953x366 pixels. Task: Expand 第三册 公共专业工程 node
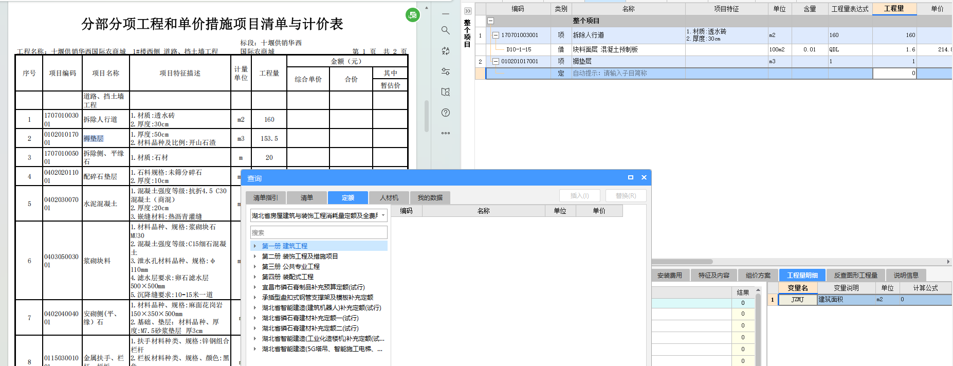point(255,267)
